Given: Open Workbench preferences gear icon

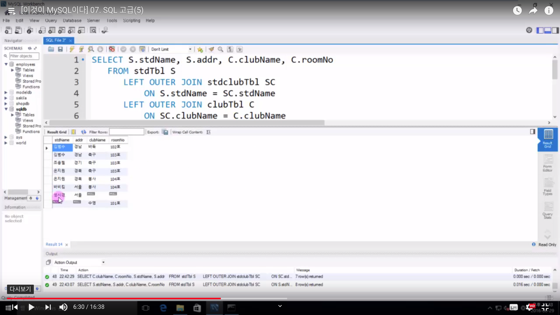Looking at the screenshot, I should (529, 30).
